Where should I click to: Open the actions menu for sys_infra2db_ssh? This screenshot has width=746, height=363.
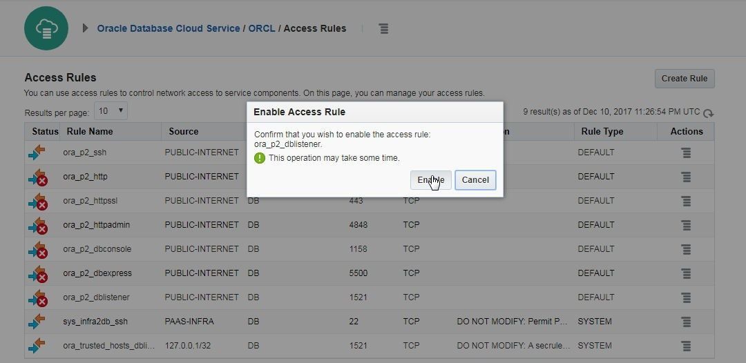[686, 322]
